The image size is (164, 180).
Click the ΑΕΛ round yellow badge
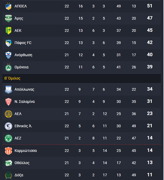point(8,114)
